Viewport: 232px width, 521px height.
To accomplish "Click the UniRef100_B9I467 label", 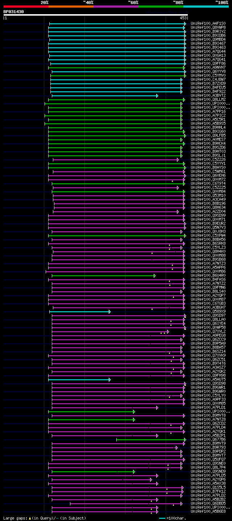I will coord(208,43).
